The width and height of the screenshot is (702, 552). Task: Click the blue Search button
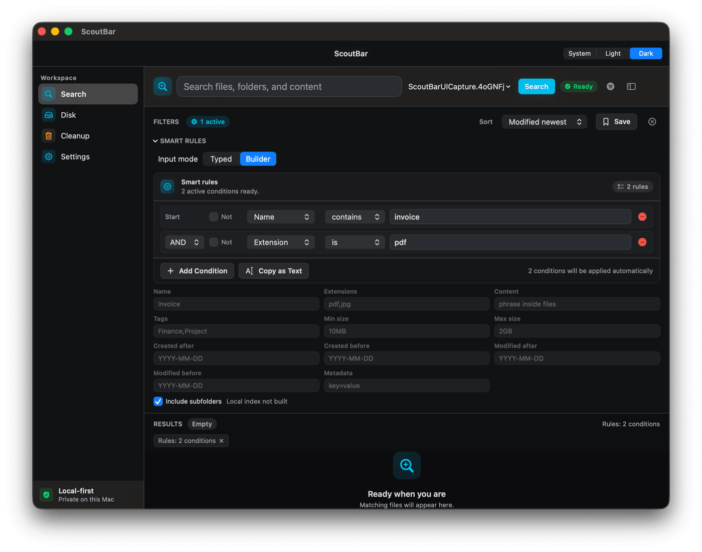[x=537, y=86]
